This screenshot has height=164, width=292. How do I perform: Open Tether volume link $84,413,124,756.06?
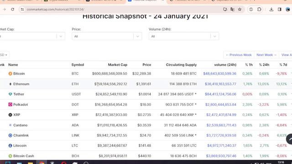(x=220, y=94)
